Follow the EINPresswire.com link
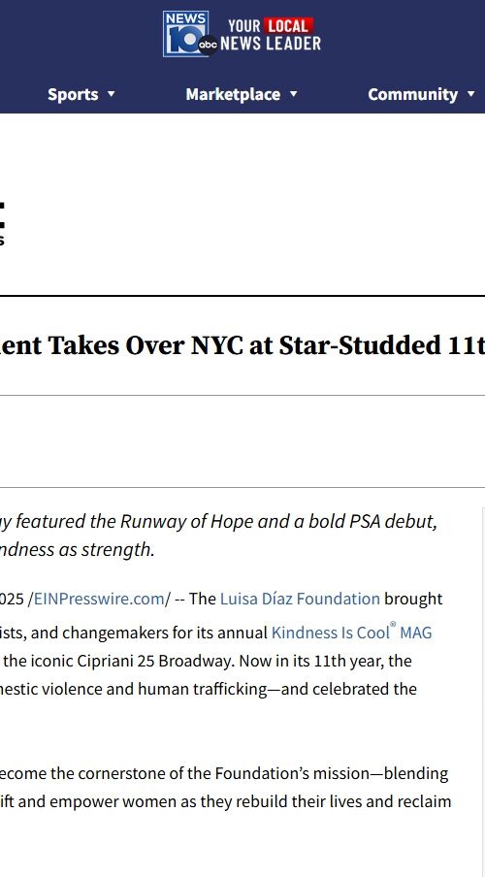 pos(99,599)
